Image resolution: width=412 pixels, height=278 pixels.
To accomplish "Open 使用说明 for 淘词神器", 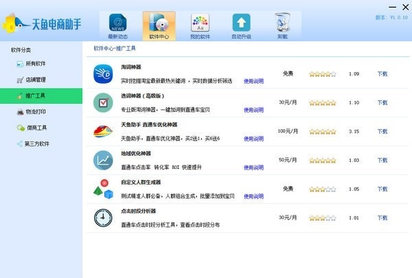I will pyautogui.click(x=253, y=81).
